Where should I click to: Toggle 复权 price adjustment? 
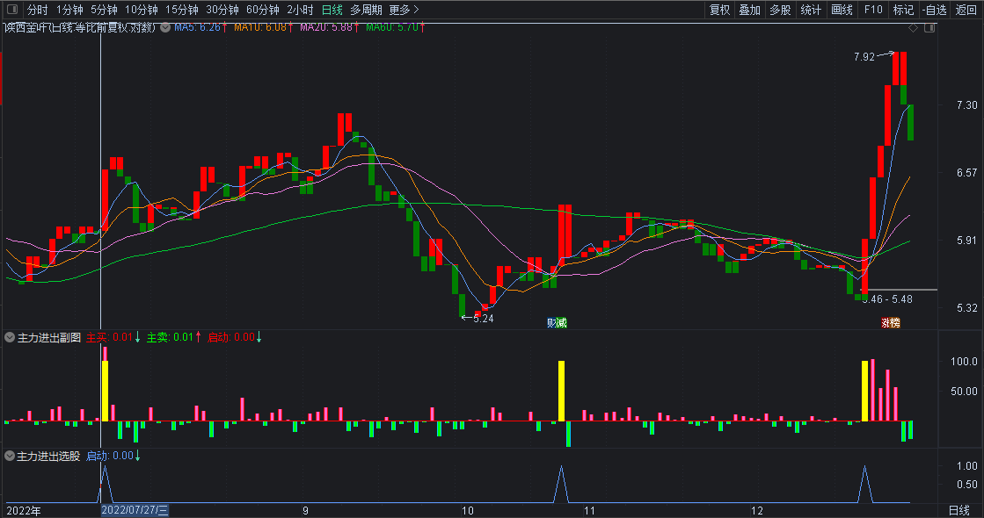[719, 10]
